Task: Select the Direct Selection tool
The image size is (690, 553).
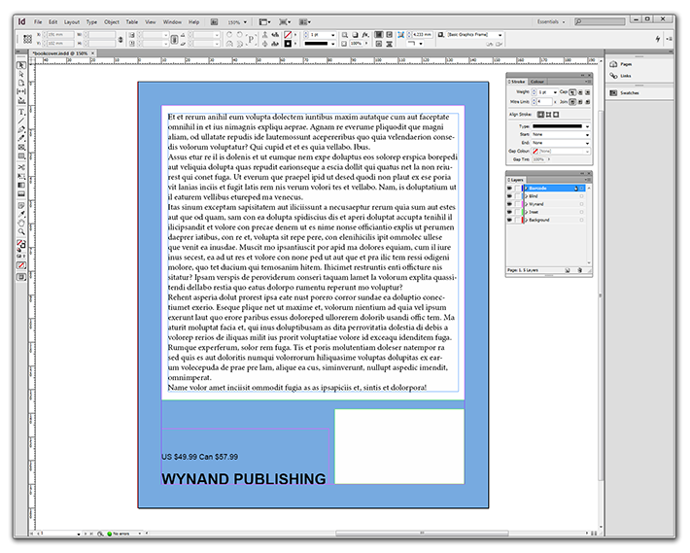Action: click(x=21, y=74)
